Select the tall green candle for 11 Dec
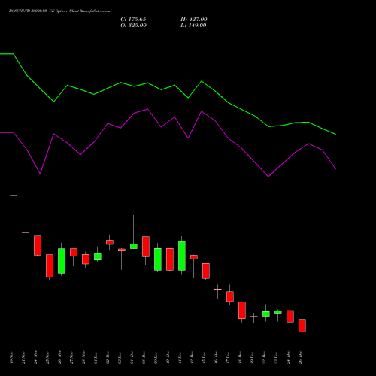Viewport: 376px width, 376px height. click(x=182, y=256)
